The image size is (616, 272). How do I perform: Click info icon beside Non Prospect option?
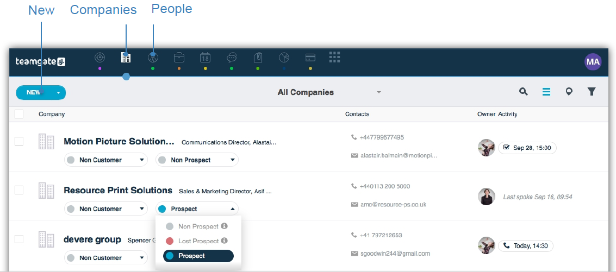[x=225, y=226]
